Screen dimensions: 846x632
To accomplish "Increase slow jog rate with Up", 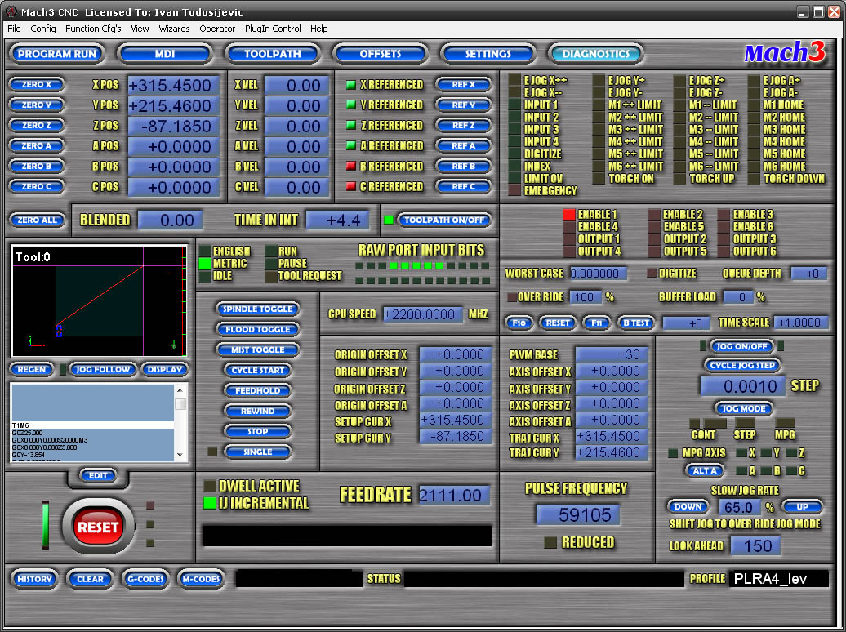I will [x=802, y=507].
